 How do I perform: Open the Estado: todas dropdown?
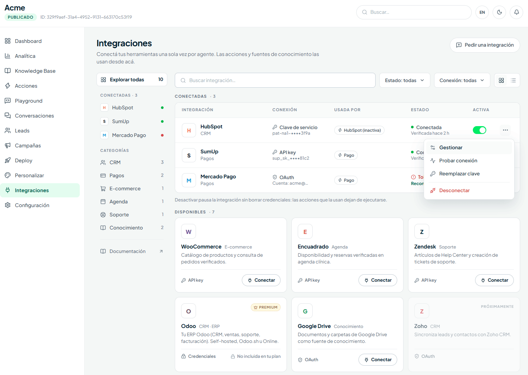[405, 80]
